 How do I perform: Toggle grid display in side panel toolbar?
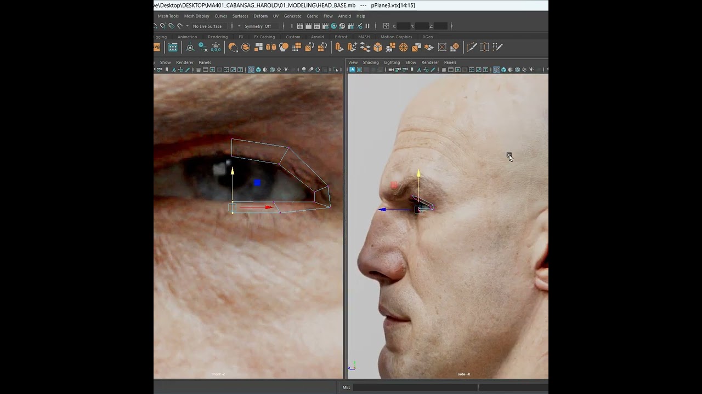tap(444, 70)
